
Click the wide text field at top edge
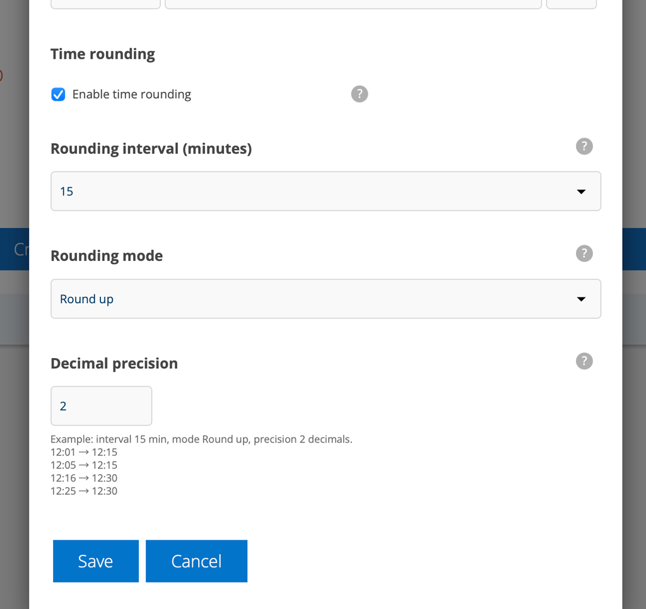[353, 4]
